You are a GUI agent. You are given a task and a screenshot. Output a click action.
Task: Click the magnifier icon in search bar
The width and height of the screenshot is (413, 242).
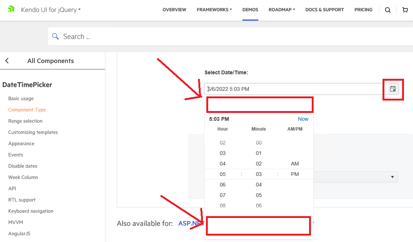[56, 36]
